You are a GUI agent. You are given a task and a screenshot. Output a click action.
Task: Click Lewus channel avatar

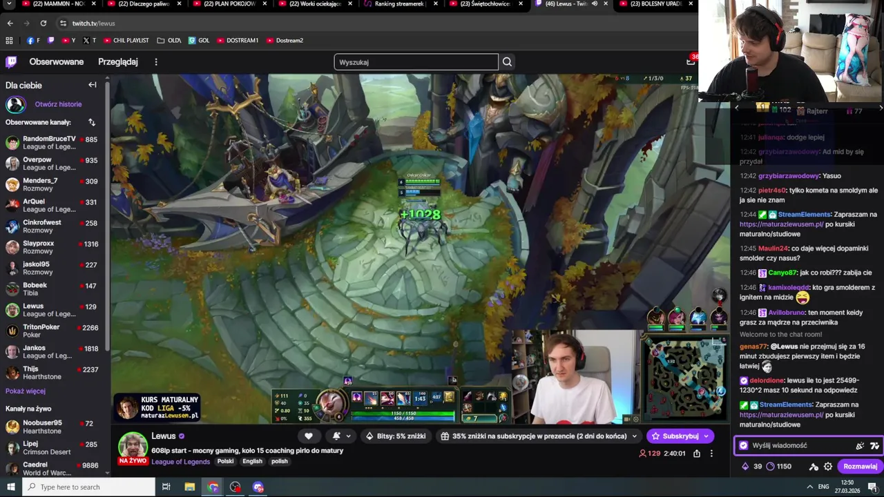(133, 445)
